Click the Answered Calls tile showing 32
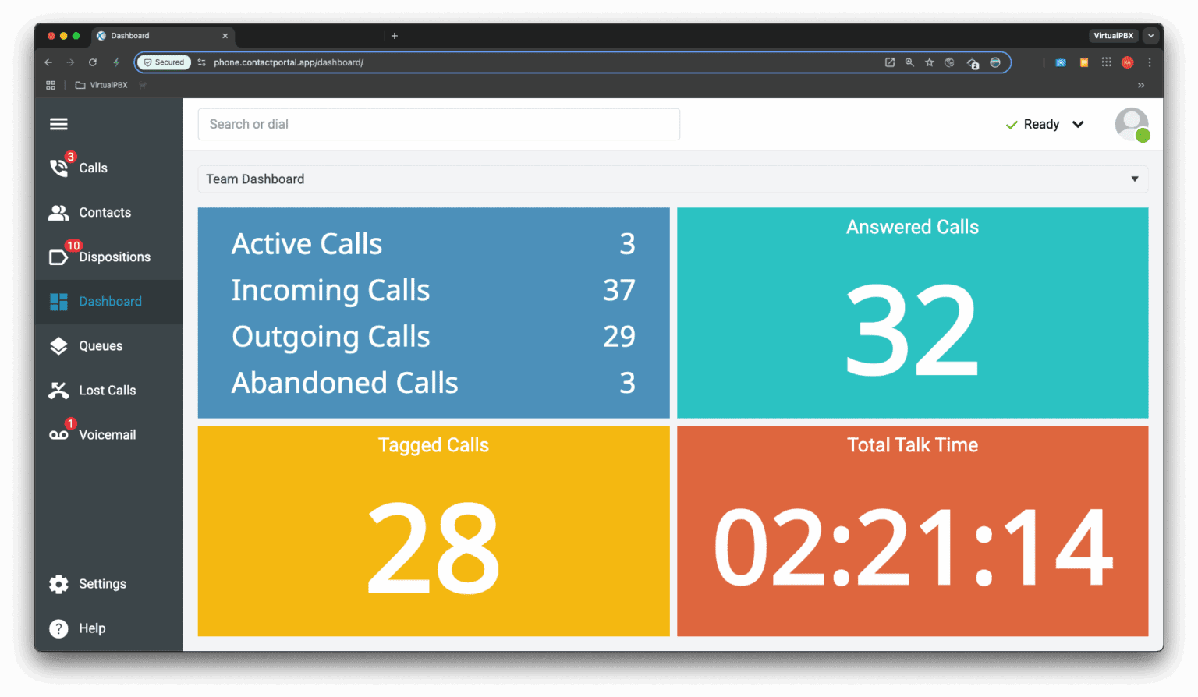Viewport: 1198px width, 697px height. tap(912, 313)
